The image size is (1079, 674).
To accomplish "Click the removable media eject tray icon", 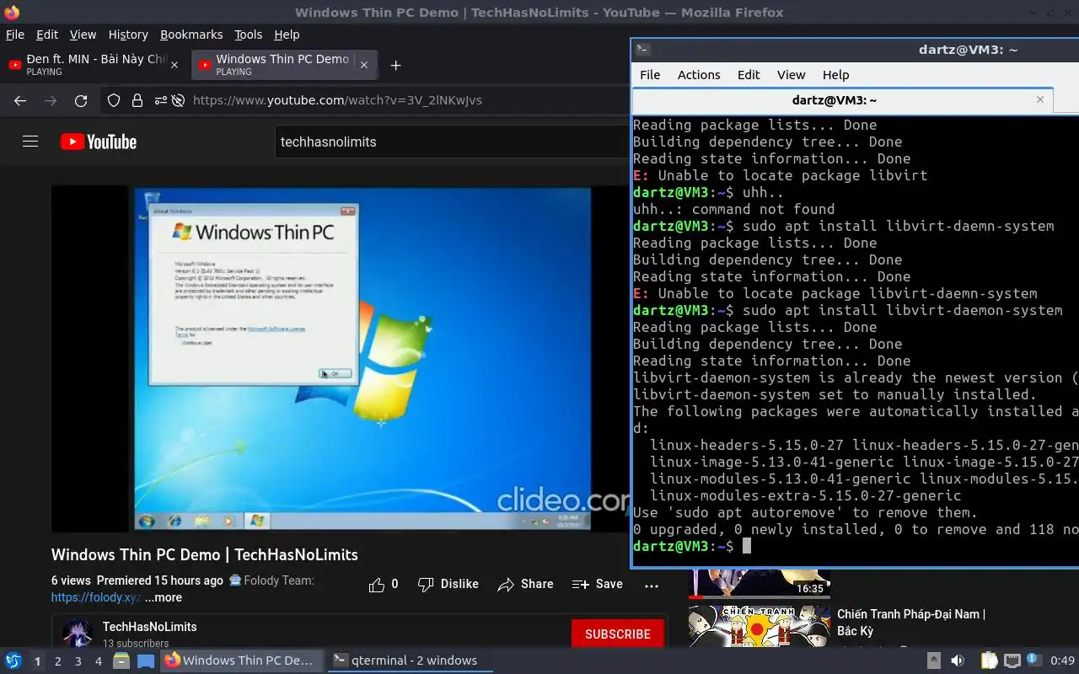I will [933, 661].
